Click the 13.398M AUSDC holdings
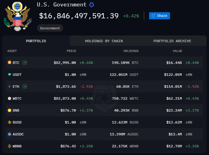Screen dimensions: 209x155 pos(124,134)
